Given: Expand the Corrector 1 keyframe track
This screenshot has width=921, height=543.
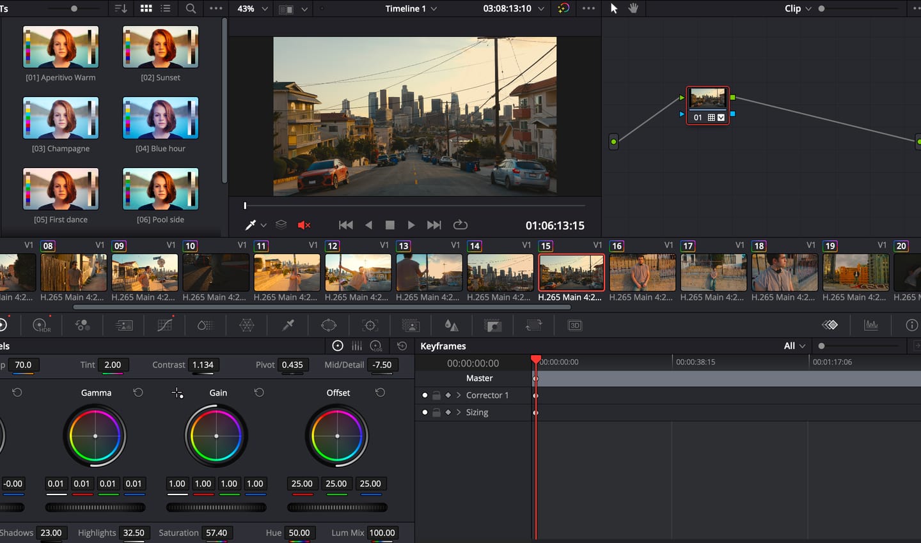Looking at the screenshot, I should (x=459, y=395).
